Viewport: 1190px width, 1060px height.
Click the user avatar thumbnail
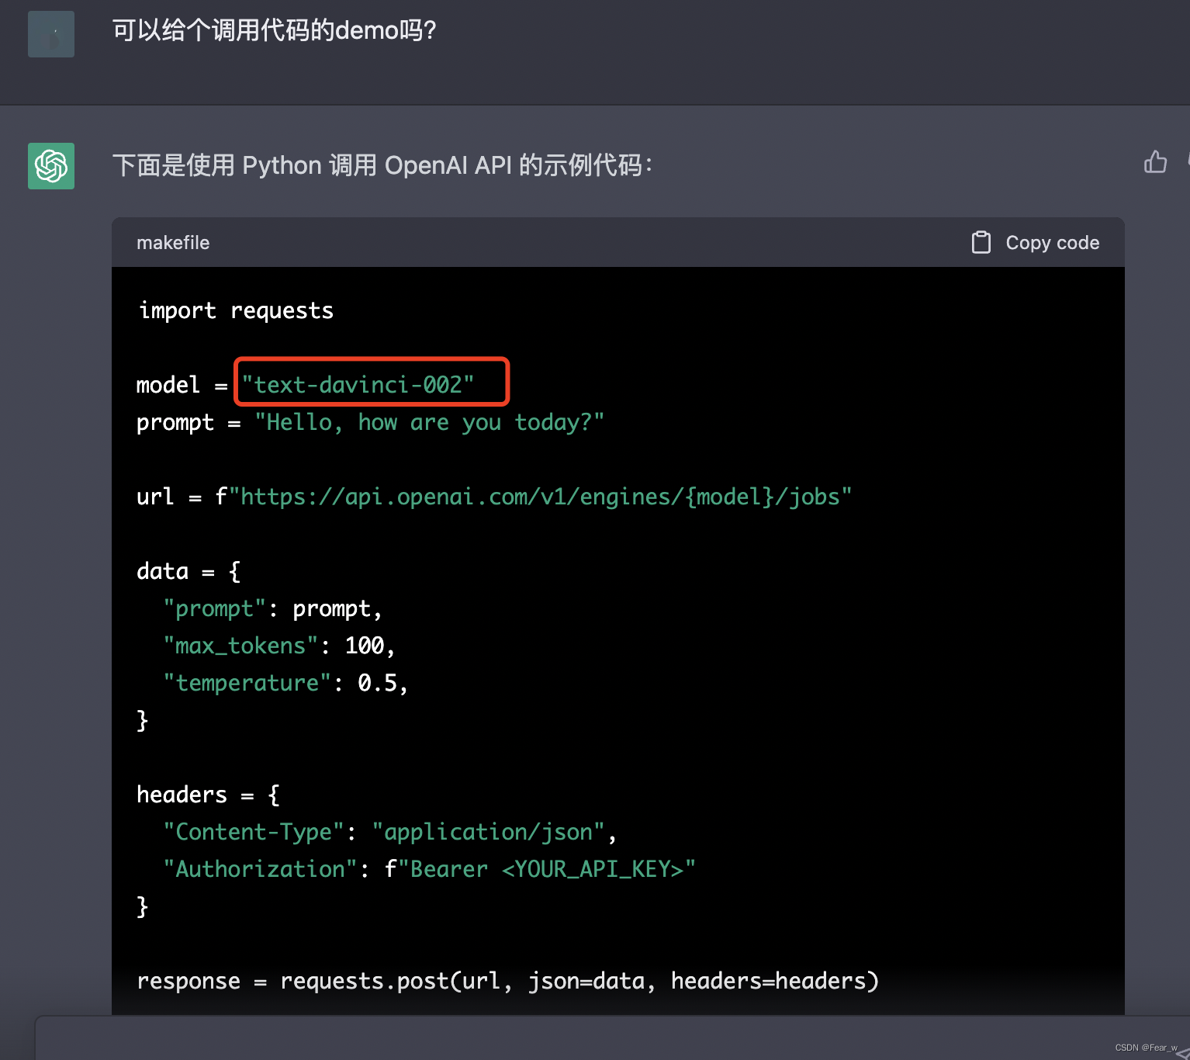tap(51, 34)
